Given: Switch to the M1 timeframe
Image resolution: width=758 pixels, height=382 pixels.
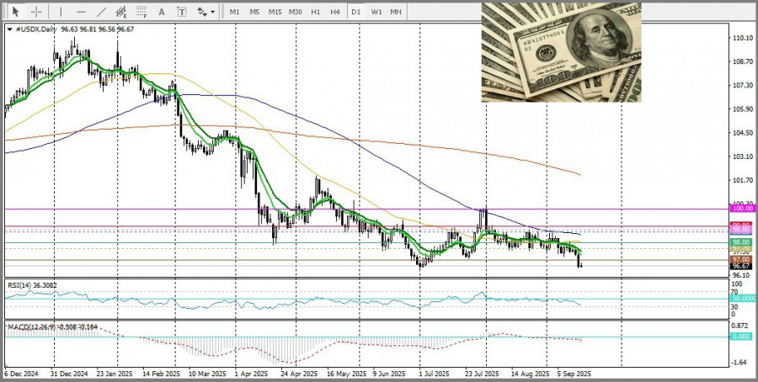Looking at the screenshot, I should (x=234, y=12).
